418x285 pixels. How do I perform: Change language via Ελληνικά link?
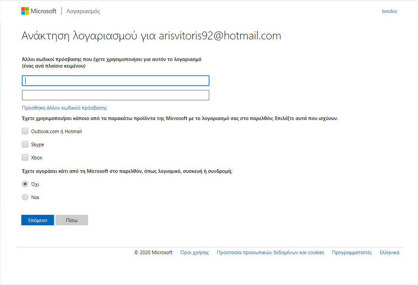click(x=390, y=253)
